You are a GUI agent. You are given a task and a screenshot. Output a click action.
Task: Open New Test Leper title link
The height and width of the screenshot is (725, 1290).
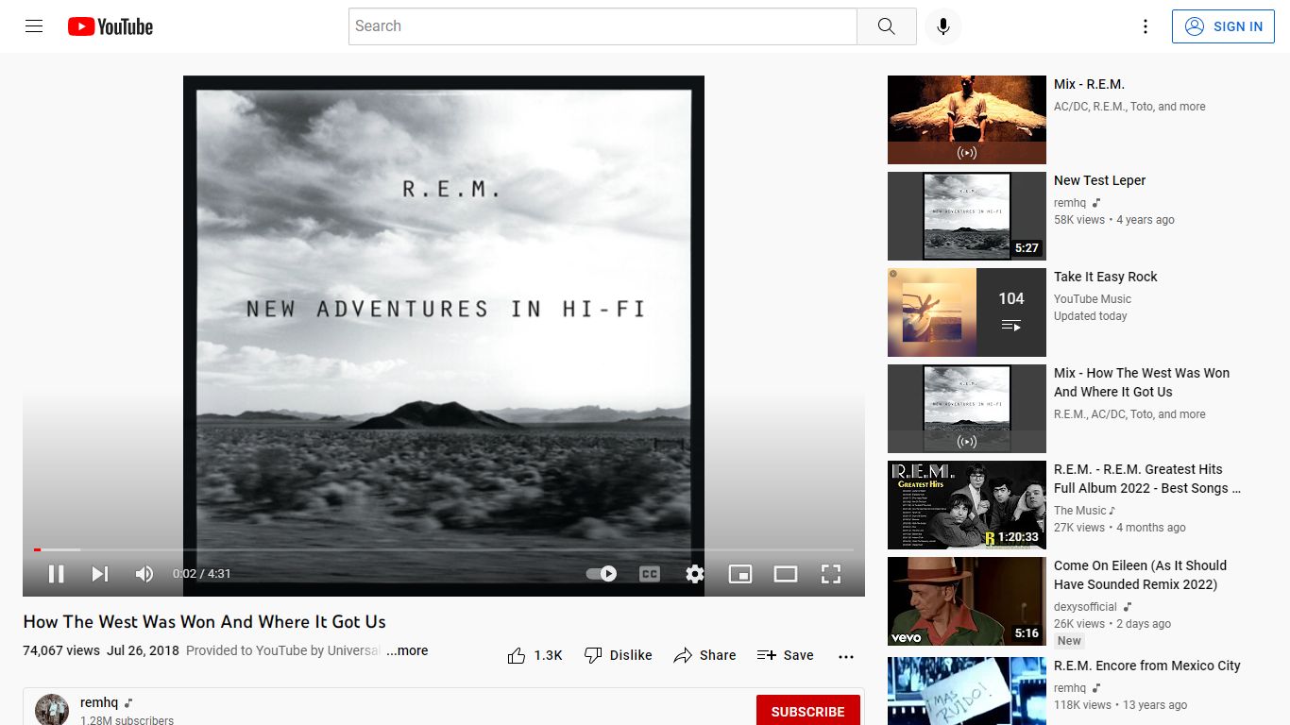point(1100,180)
